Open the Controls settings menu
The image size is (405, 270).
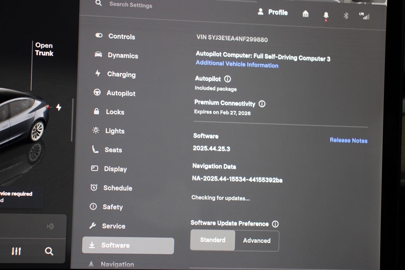tap(121, 36)
